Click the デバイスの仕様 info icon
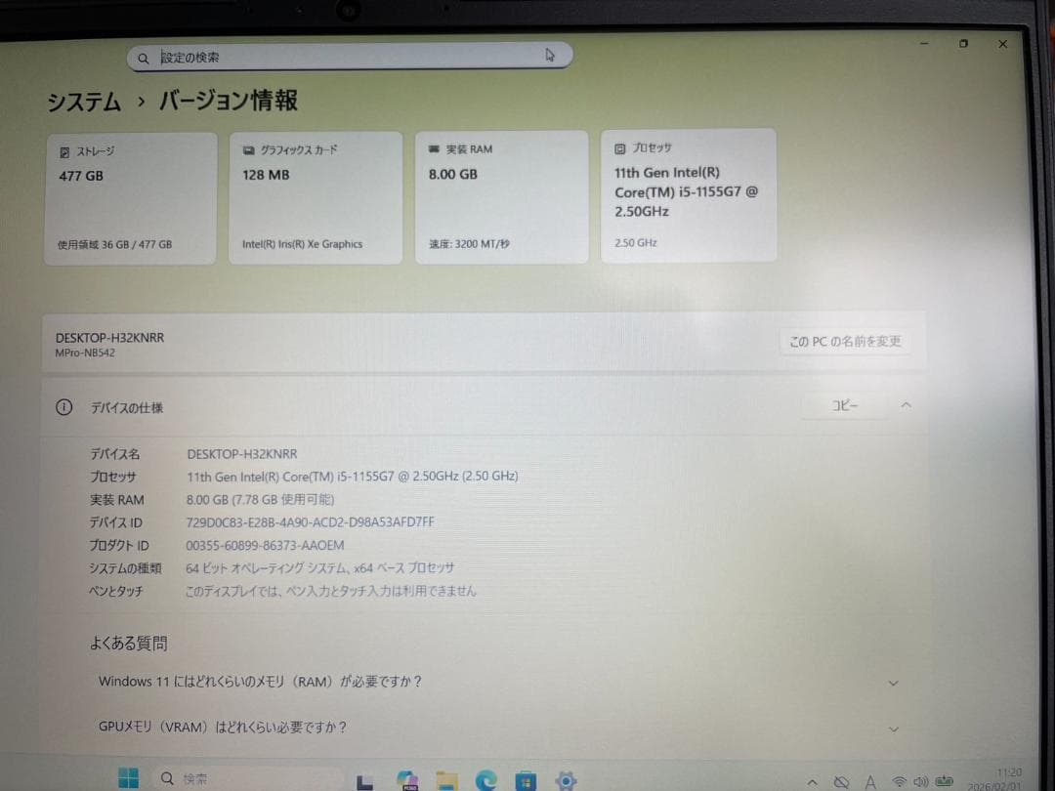This screenshot has width=1055, height=791. click(63, 407)
